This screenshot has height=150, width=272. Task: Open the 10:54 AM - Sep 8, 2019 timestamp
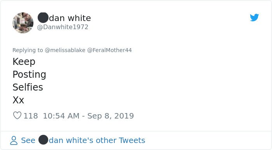pos(89,116)
